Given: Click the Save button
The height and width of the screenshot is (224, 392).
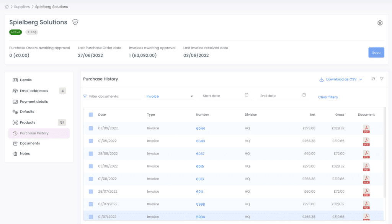Looking at the screenshot, I should click(x=376, y=53).
